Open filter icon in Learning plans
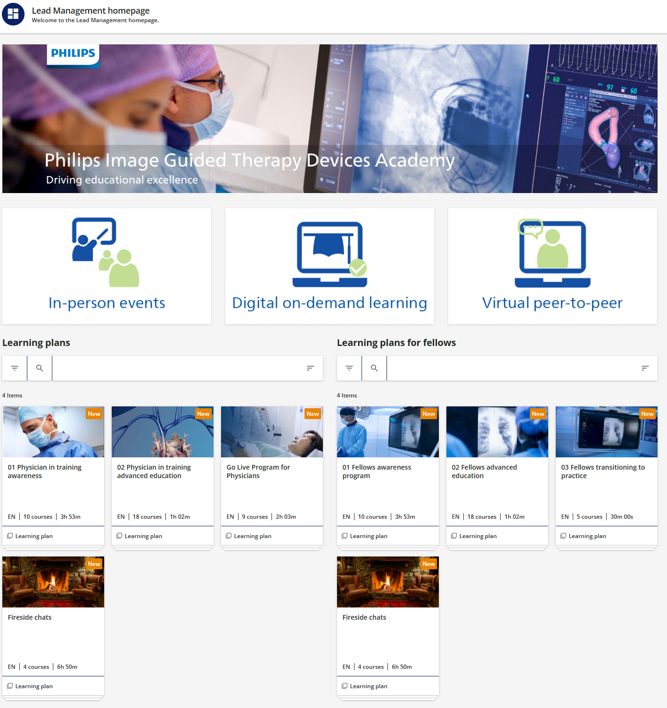This screenshot has width=667, height=708. [15, 368]
